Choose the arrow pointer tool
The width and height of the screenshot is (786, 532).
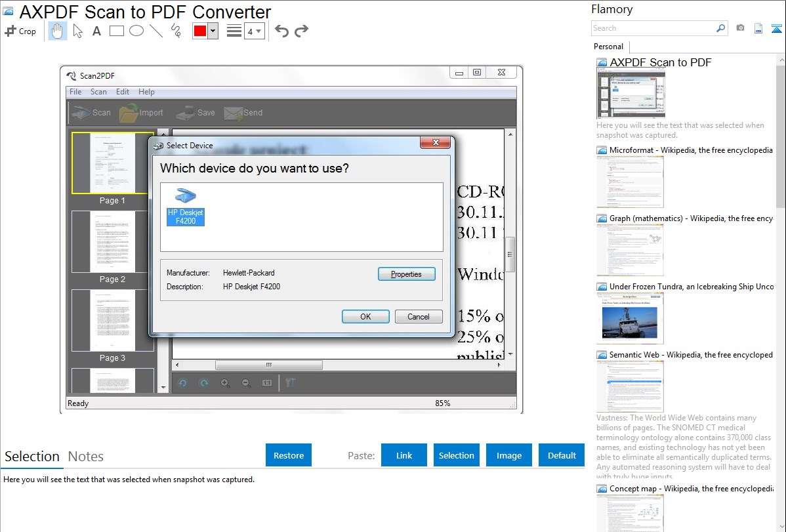pyautogui.click(x=77, y=31)
